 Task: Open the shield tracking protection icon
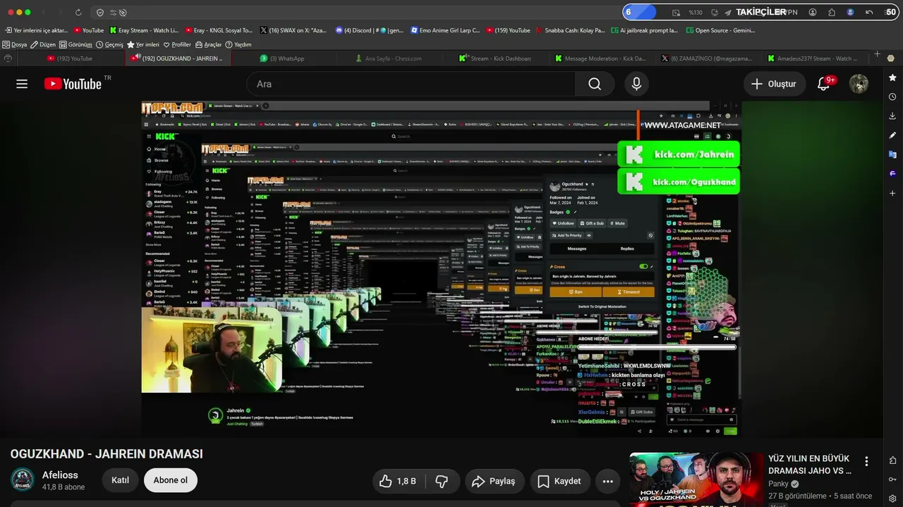click(99, 13)
